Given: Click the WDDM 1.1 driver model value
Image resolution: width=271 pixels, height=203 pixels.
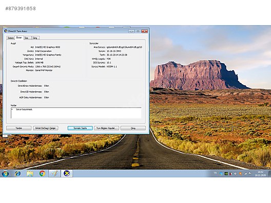Looking at the screenshot, I should pyautogui.click(x=112, y=67).
